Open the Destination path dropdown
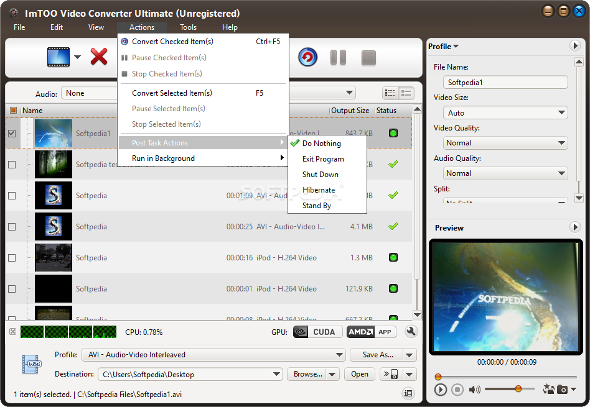This screenshot has width=590, height=407. click(x=190, y=374)
